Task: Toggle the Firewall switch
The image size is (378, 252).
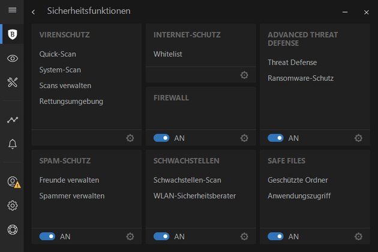Action: tap(161, 138)
